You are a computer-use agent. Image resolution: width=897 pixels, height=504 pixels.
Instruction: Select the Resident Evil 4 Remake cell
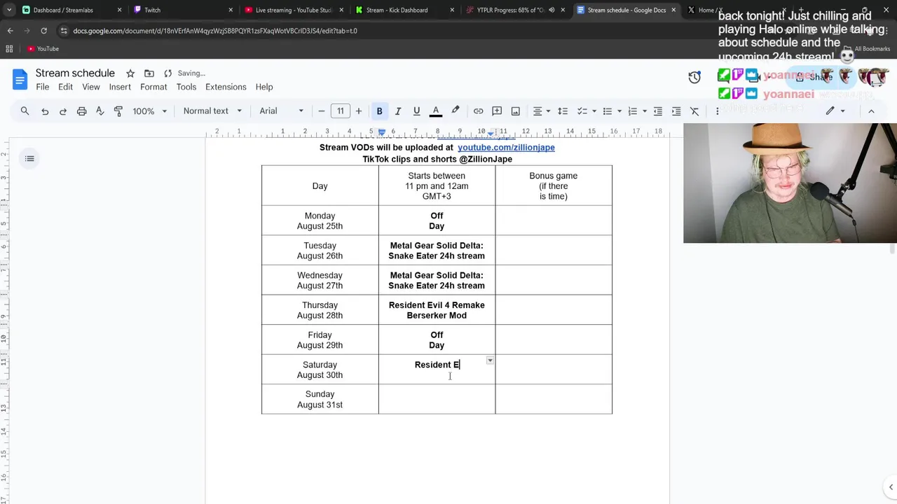(437, 310)
